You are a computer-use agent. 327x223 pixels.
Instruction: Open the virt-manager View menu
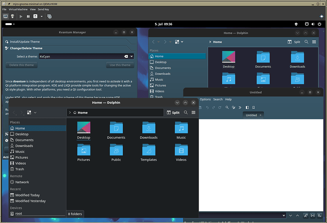tap(33, 9)
